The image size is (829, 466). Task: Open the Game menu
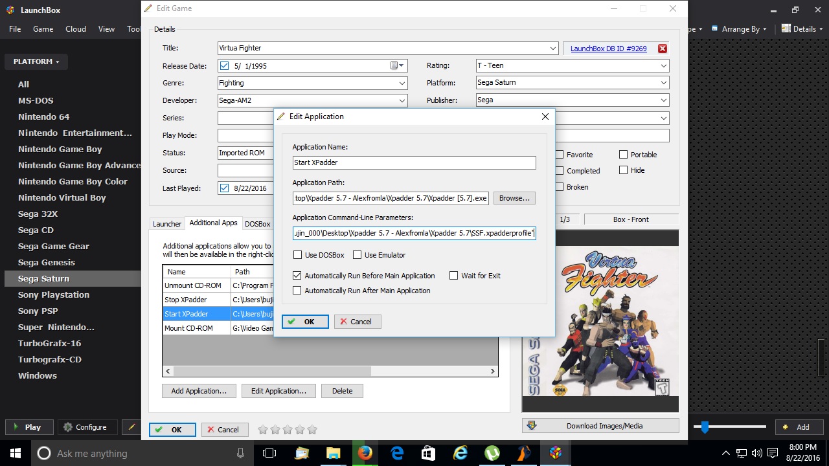click(x=43, y=28)
